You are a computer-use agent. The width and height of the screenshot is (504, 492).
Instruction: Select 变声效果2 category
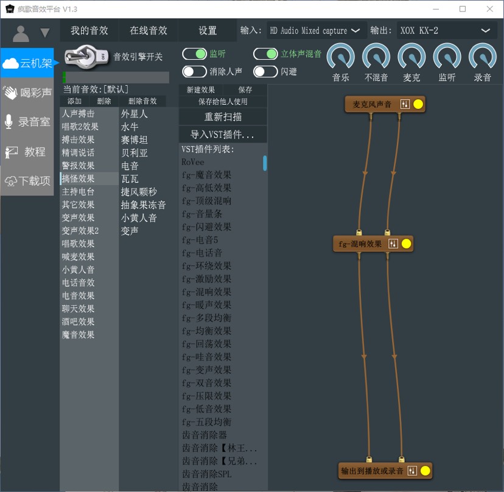(89, 231)
